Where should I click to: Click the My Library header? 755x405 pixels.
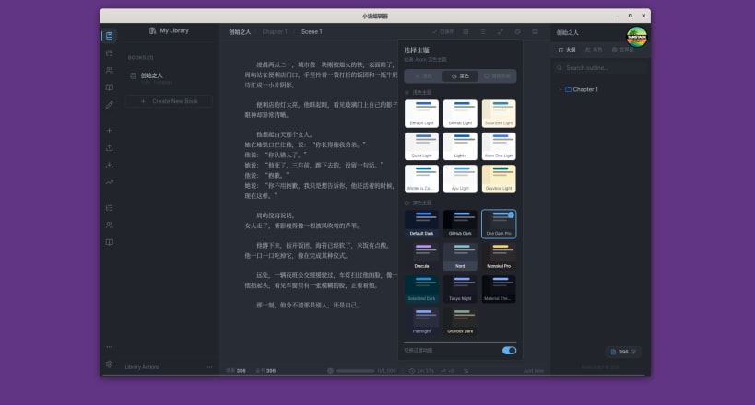[169, 30]
